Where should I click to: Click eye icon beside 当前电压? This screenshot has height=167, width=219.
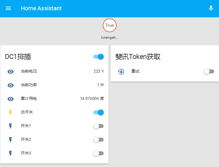click(11, 71)
